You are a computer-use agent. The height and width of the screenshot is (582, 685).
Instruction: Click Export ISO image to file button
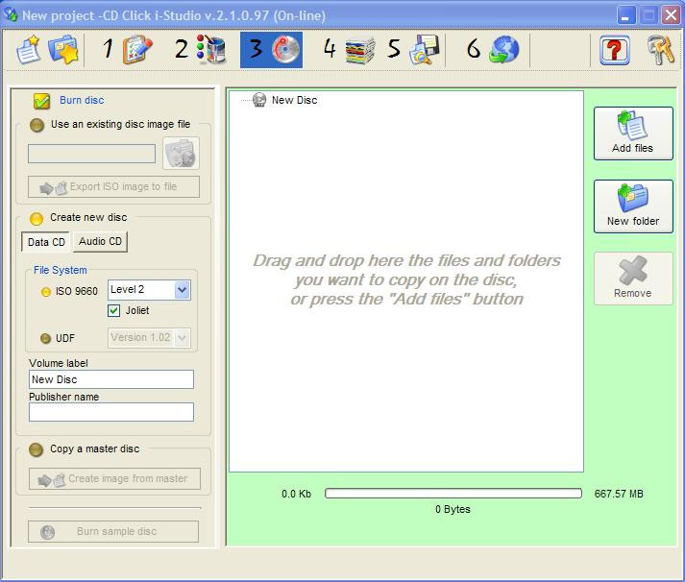coord(113,187)
